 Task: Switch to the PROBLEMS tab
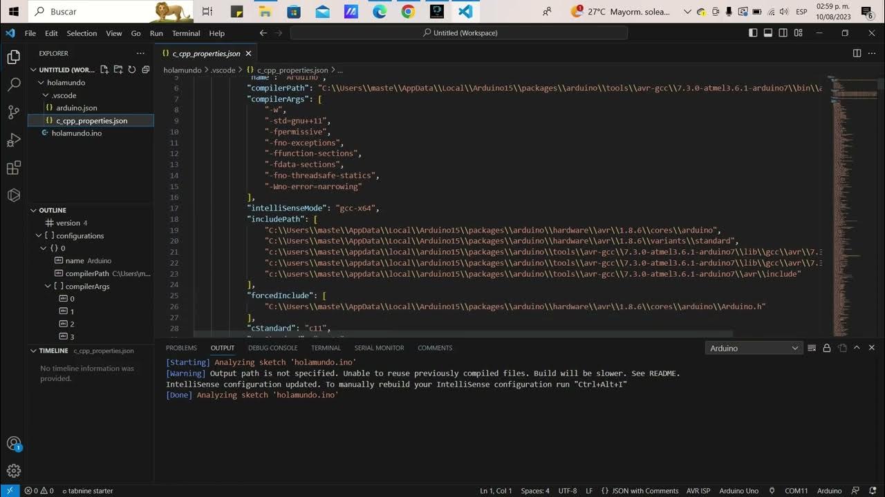tap(181, 348)
